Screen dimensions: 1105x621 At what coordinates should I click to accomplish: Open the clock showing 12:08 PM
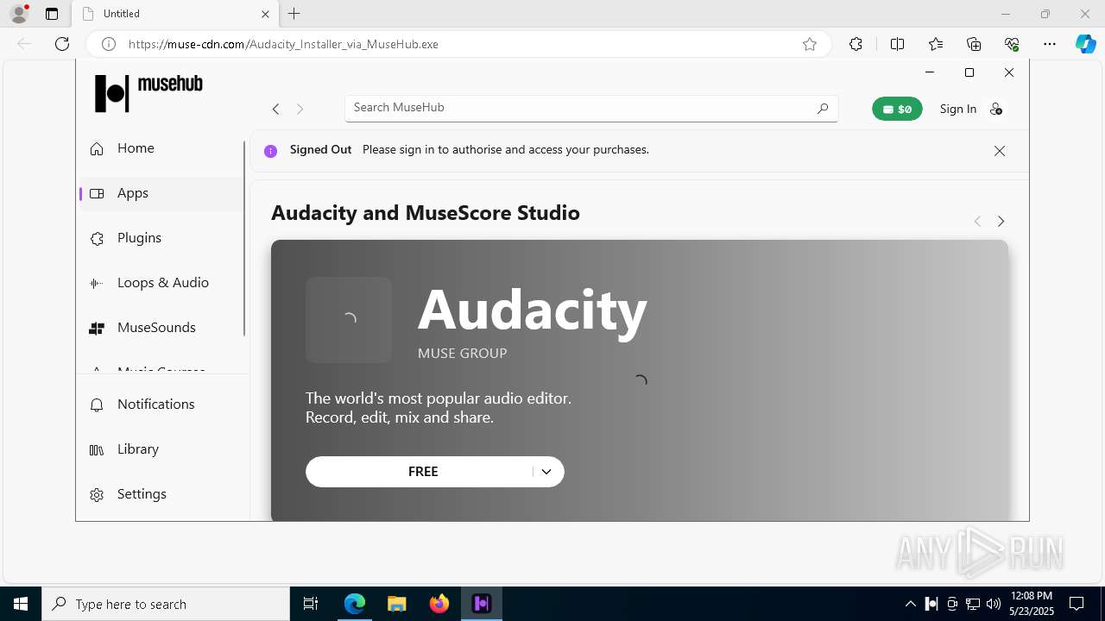pyautogui.click(x=1032, y=604)
